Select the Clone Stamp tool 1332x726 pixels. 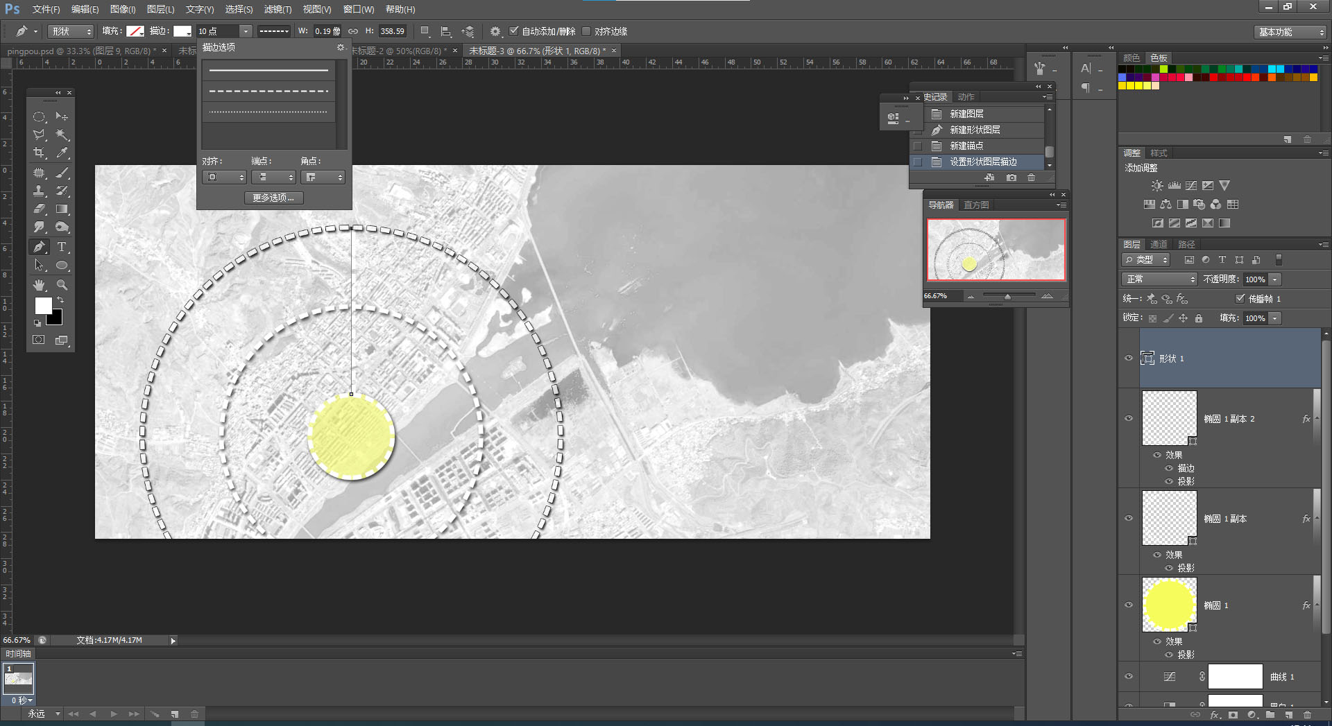pos(39,191)
